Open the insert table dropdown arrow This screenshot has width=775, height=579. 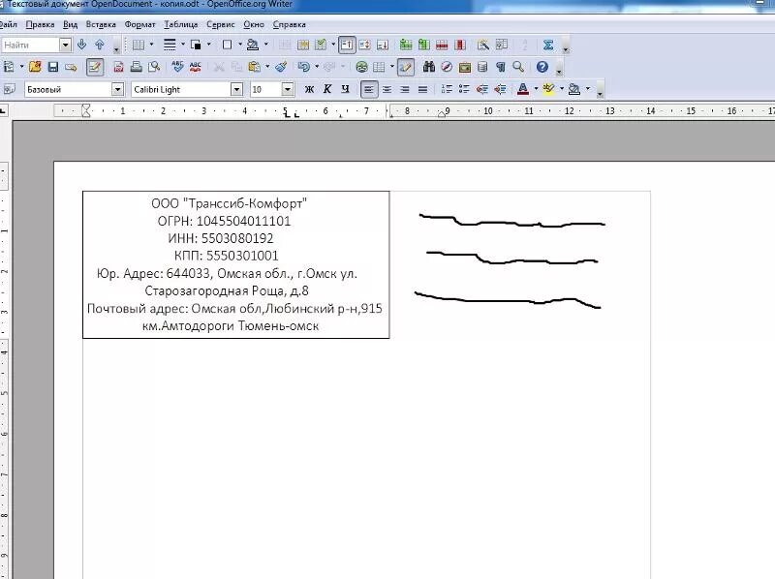point(151,45)
